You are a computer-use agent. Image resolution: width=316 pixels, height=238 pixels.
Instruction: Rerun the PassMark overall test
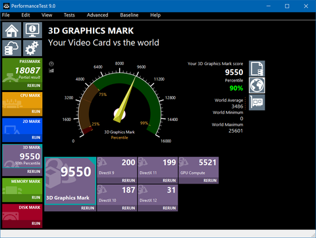click(34, 85)
